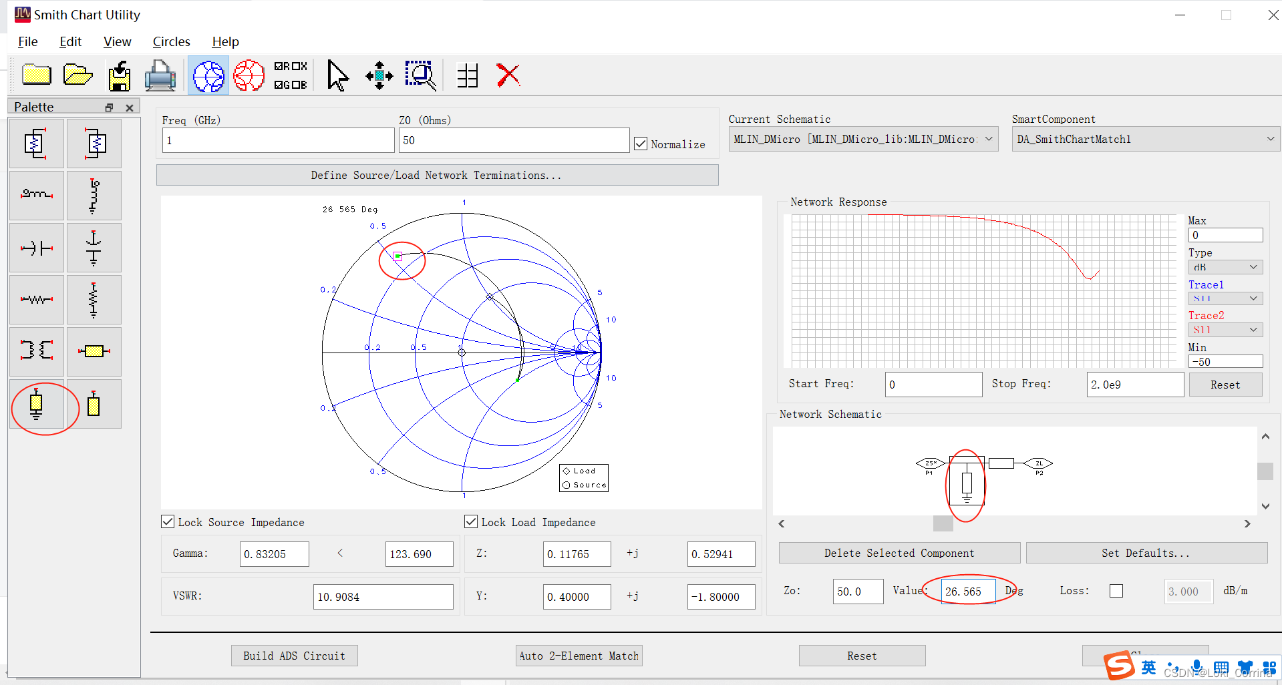The image size is (1282, 685).
Task: Select the arrow pointer tool
Action: tap(337, 75)
